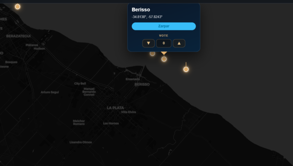Click the coordinates -34.8138°, -57.8243°
Image resolution: width=293 pixels, height=166 pixels.
[x=147, y=17]
